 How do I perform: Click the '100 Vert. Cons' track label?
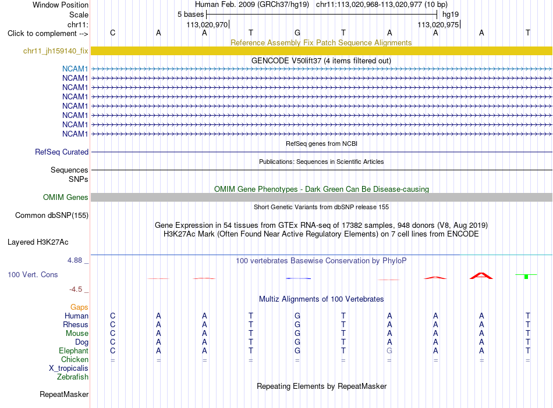click(x=33, y=274)
